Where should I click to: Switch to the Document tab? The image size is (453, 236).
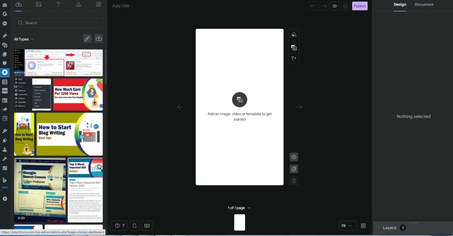tap(424, 4)
